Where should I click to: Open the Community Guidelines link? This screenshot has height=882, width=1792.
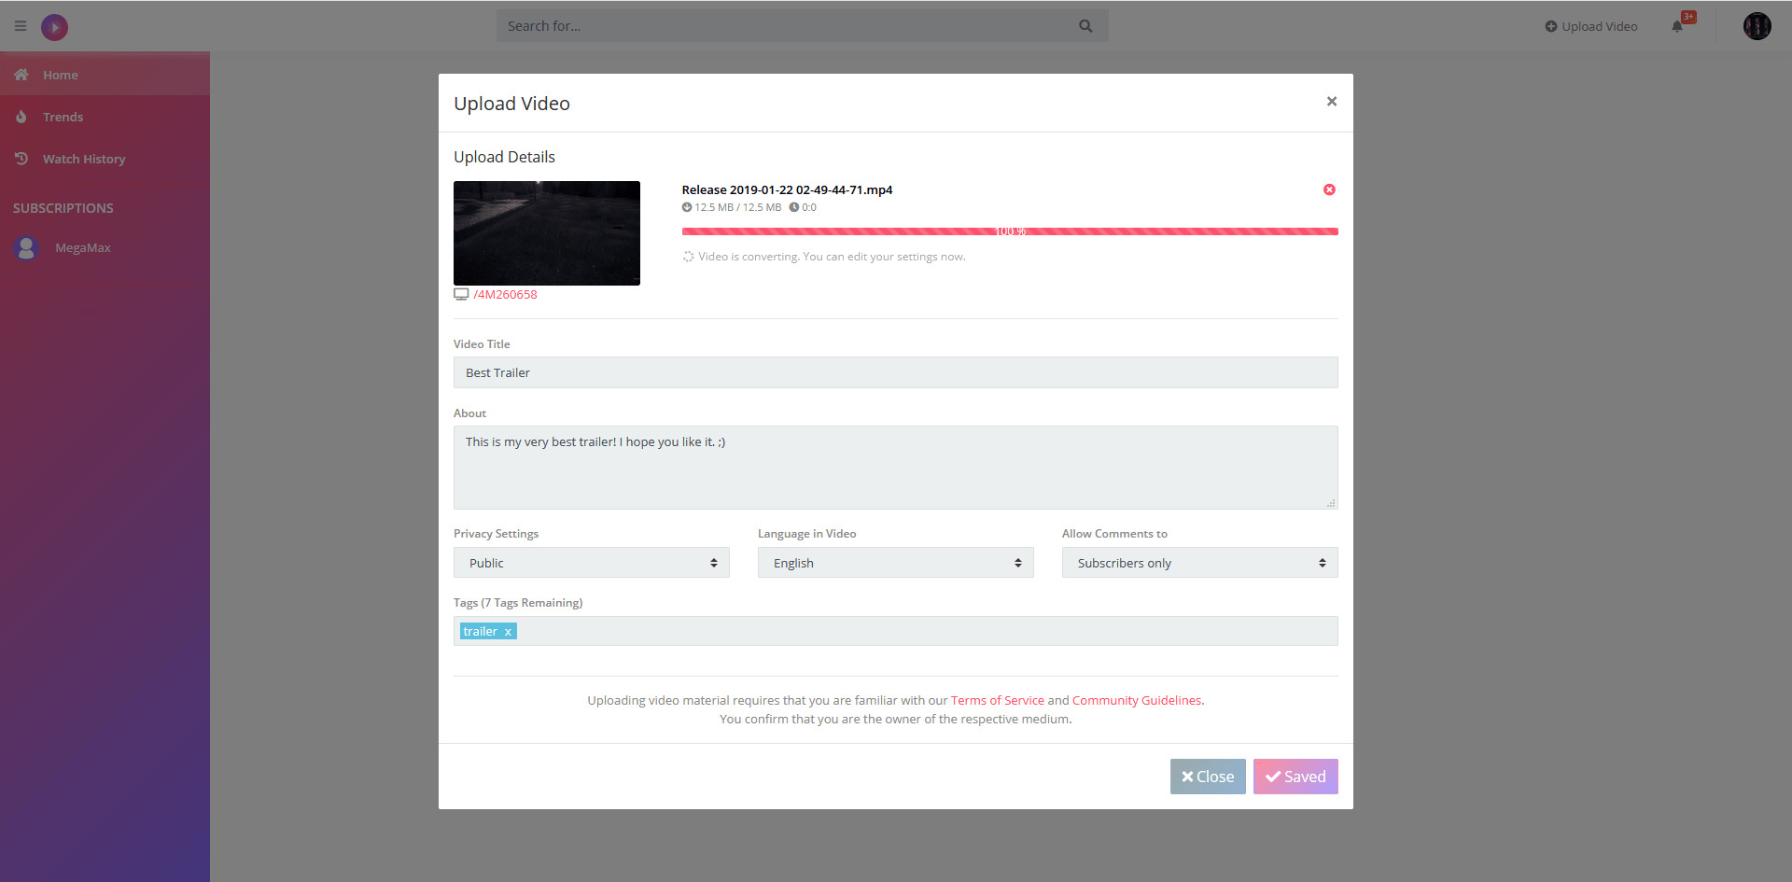pyautogui.click(x=1137, y=700)
